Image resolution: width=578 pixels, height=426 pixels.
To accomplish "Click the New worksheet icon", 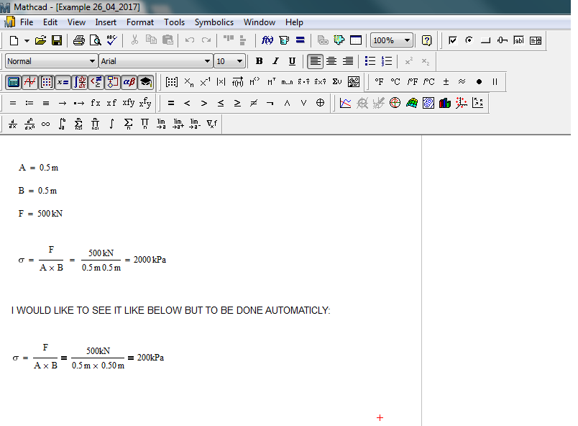I will tap(14, 40).
